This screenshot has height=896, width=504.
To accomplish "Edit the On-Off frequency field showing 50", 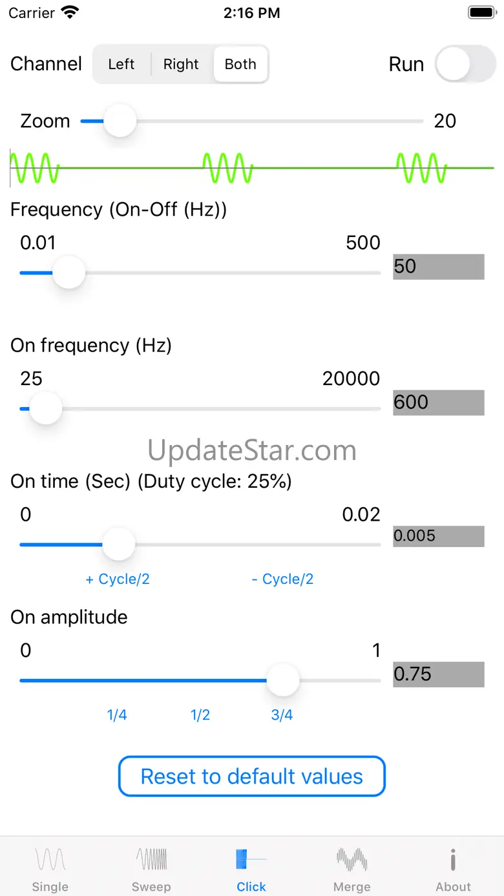I will click(x=438, y=266).
